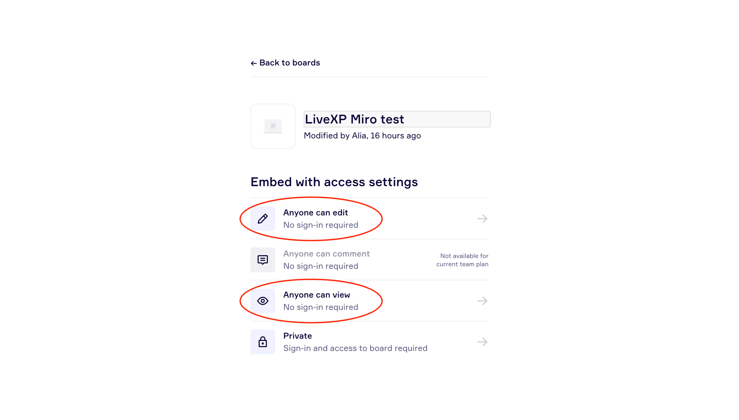Select the Anyone can comment option

pos(369,260)
